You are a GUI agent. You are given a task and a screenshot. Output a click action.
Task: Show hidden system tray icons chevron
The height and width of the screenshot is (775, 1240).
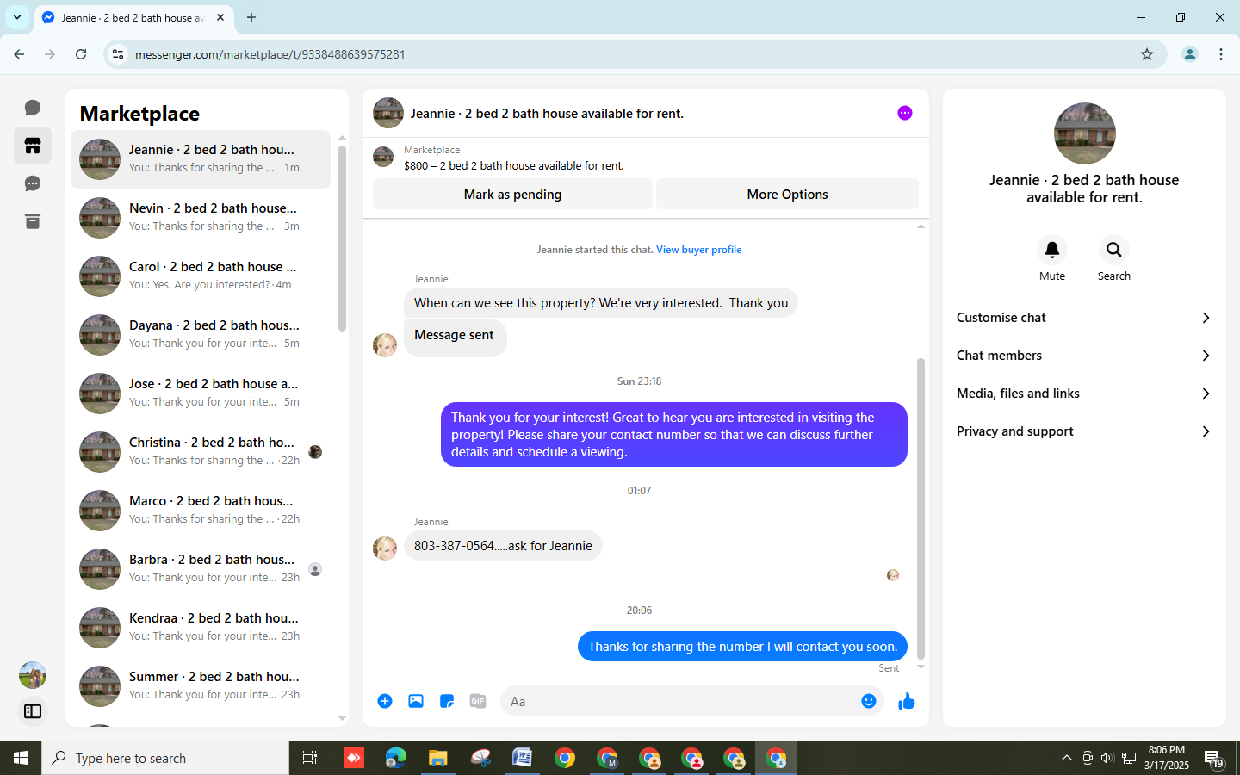point(1066,758)
